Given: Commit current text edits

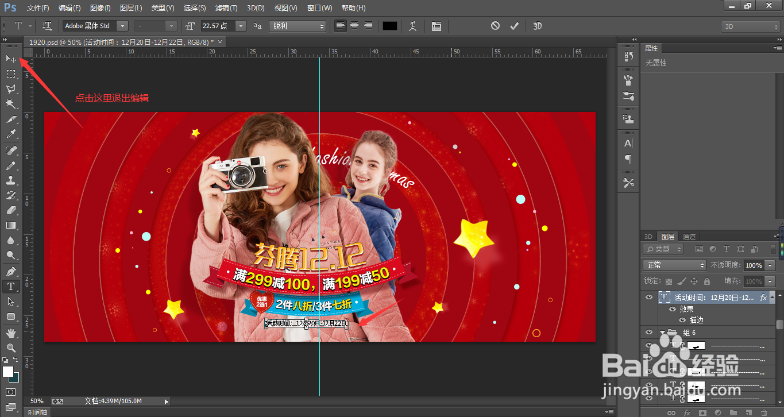Looking at the screenshot, I should point(514,26).
